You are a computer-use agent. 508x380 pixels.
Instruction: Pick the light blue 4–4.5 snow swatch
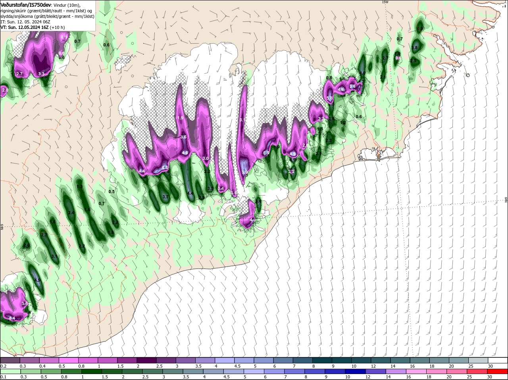tap(225, 361)
